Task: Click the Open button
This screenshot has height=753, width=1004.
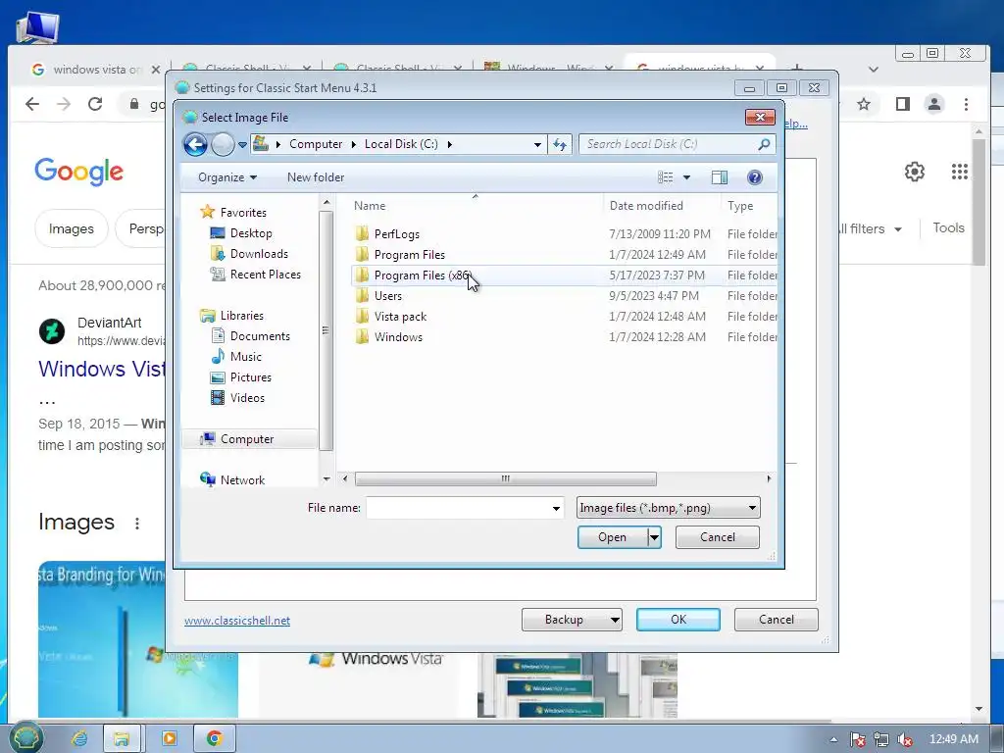Action: click(x=612, y=537)
